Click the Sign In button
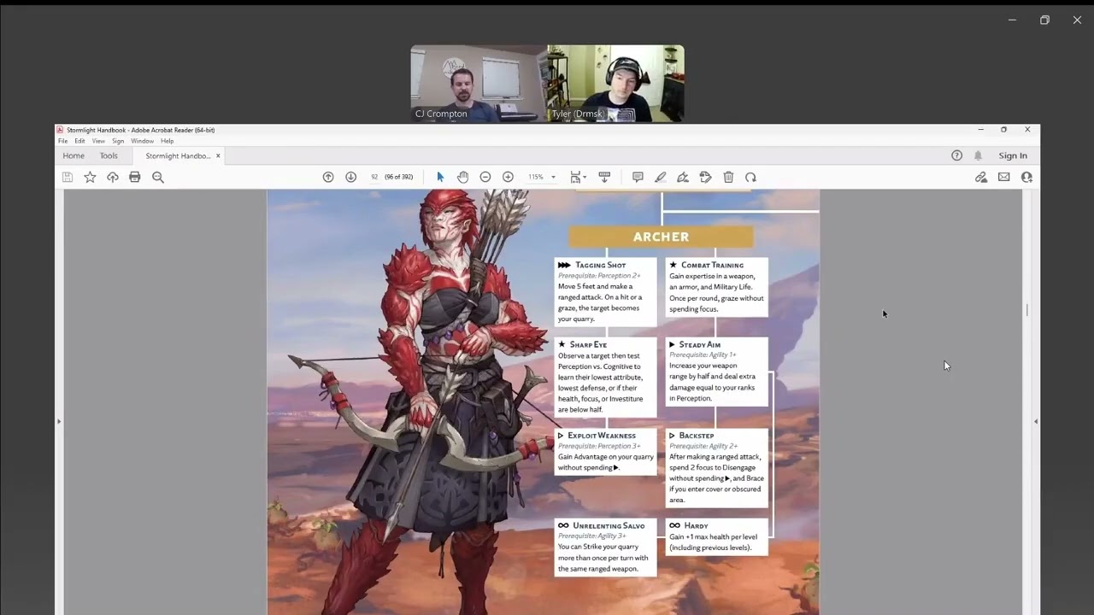1094x615 pixels. pos(1013,155)
